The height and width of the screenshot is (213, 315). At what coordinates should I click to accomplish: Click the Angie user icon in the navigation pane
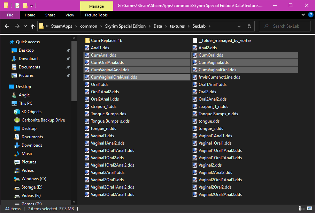14,95
